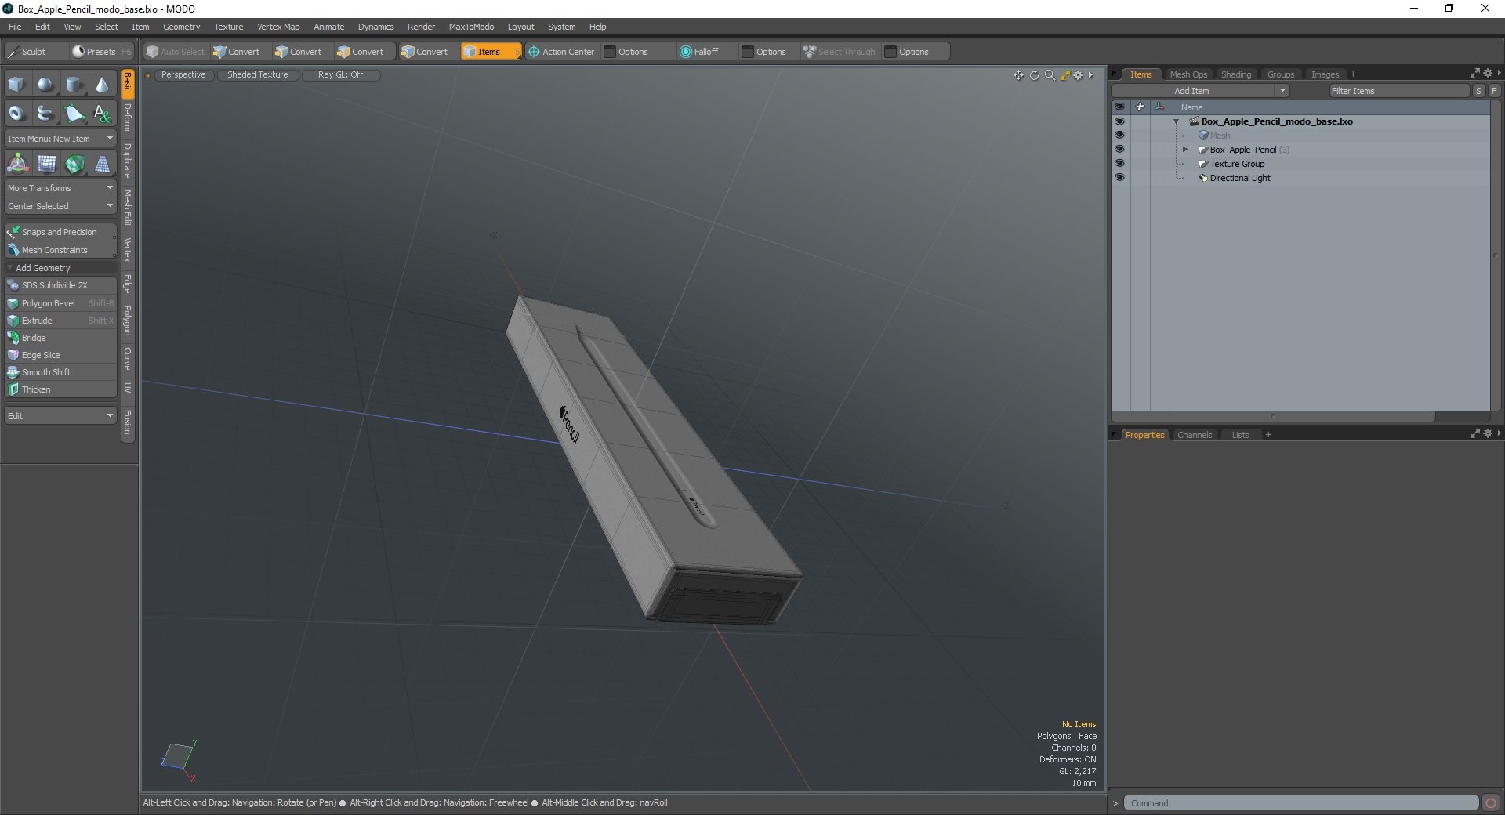Toggle visibility of the Mesh item

click(1119, 136)
